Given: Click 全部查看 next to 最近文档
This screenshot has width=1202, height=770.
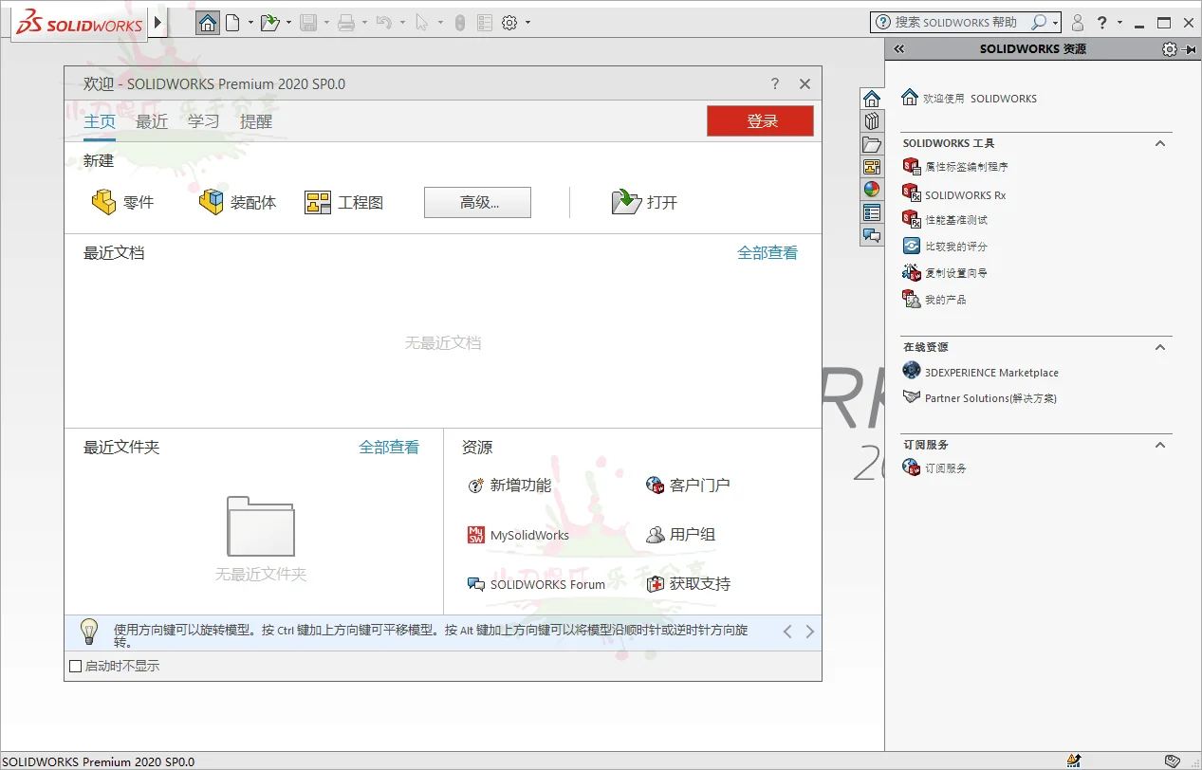Looking at the screenshot, I should [767, 253].
